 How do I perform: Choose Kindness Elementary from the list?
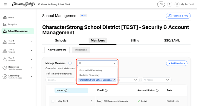tap(89, 75)
